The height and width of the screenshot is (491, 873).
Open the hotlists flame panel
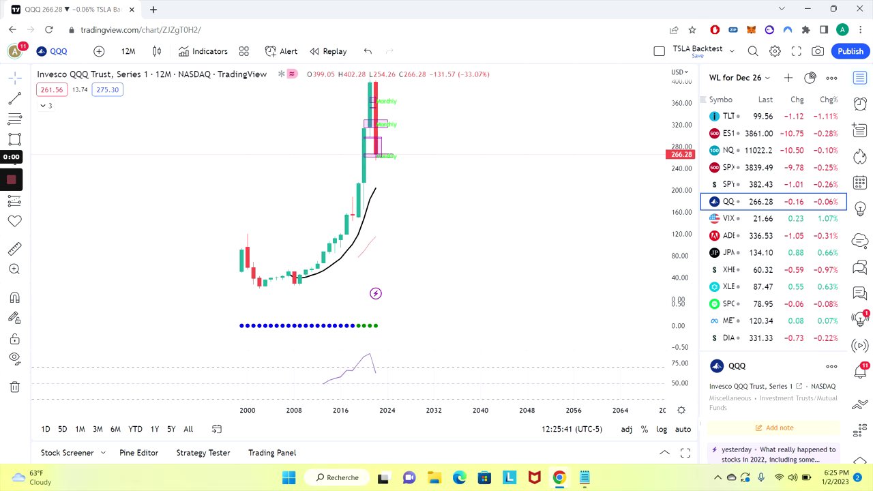point(860,157)
